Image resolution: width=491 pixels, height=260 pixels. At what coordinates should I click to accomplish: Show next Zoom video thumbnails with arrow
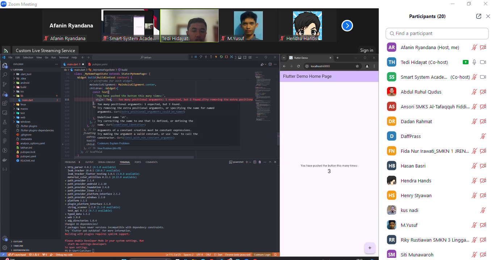point(347,26)
